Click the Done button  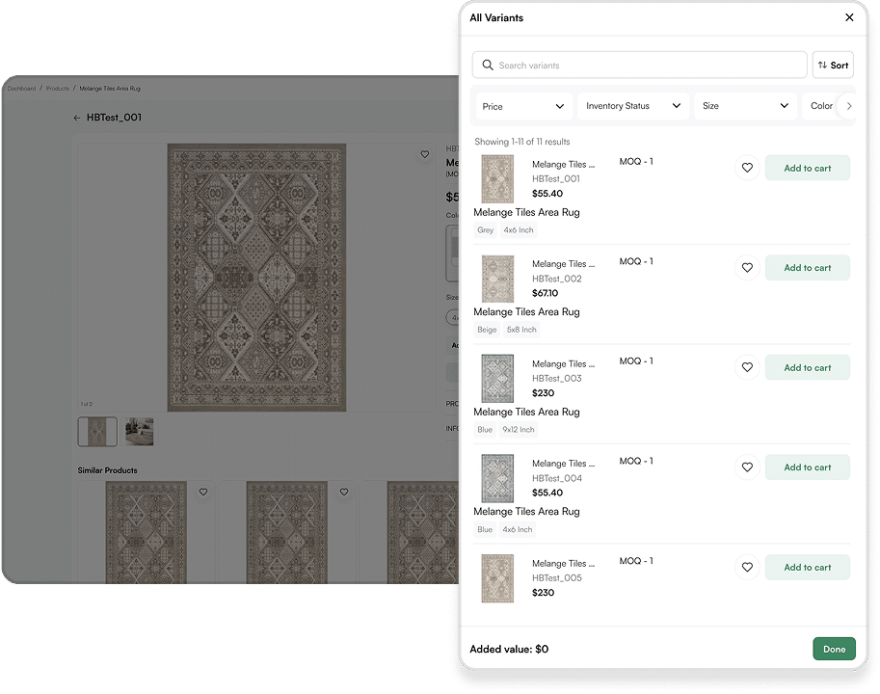(x=834, y=649)
